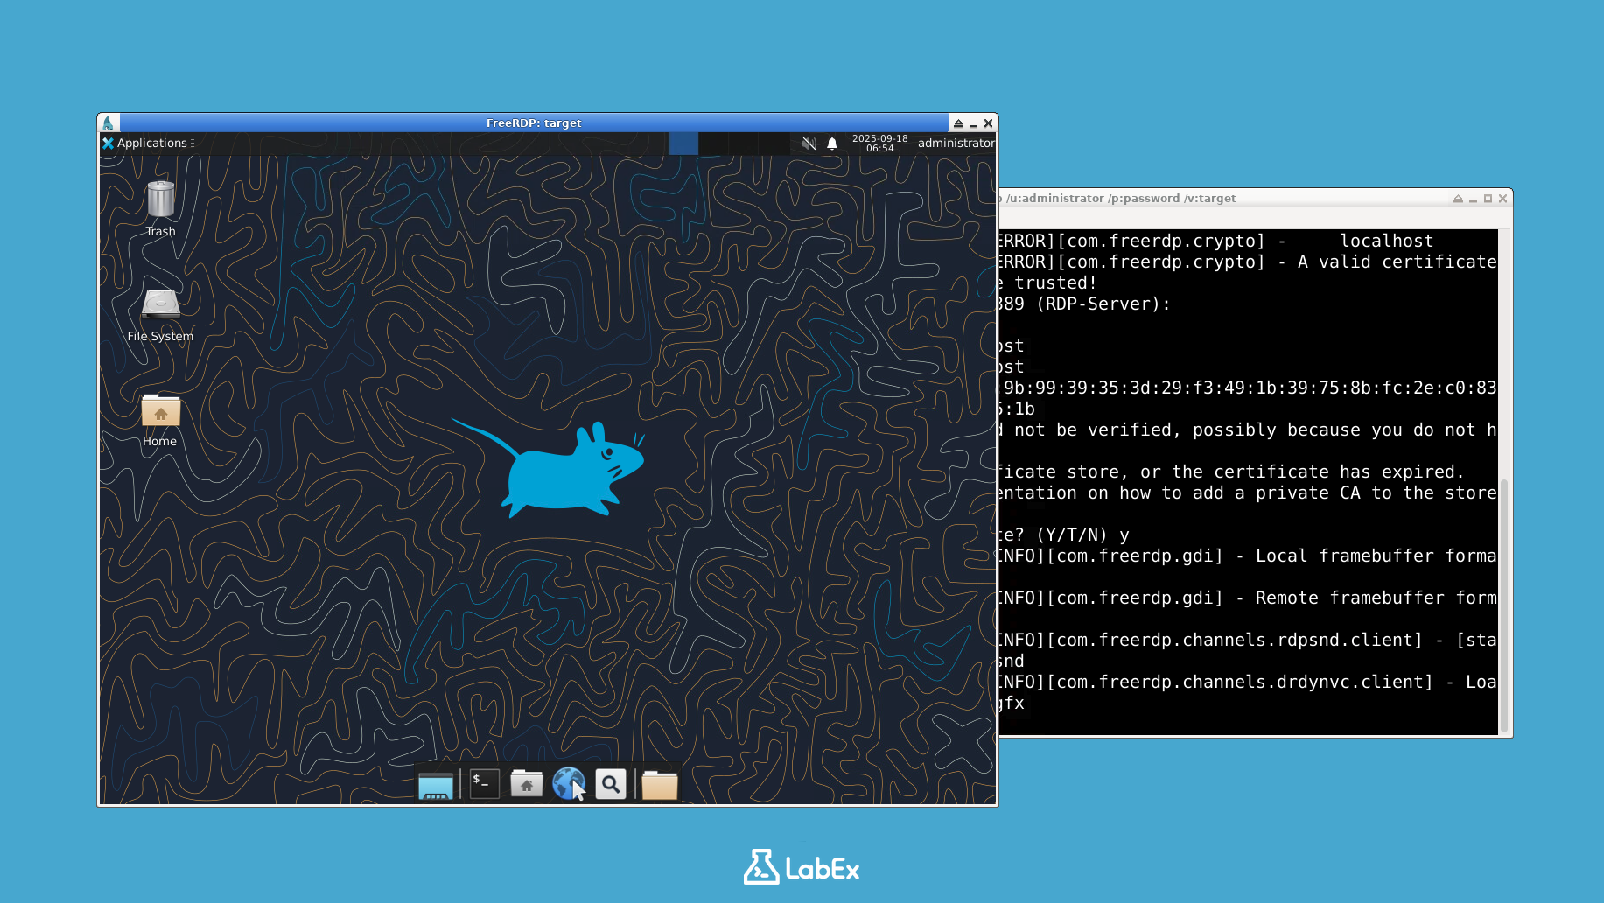This screenshot has height=903, width=1604.
Task: Toggle the muted volume speaker icon
Action: click(809, 143)
